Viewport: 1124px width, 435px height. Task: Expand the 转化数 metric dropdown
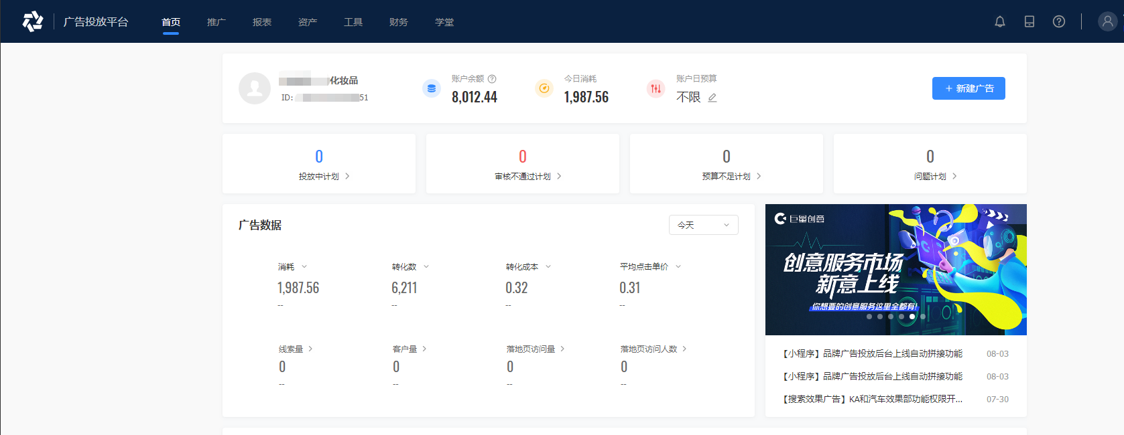click(x=426, y=266)
